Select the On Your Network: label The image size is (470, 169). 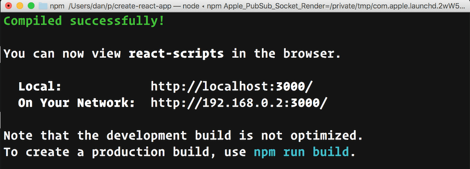tap(77, 103)
